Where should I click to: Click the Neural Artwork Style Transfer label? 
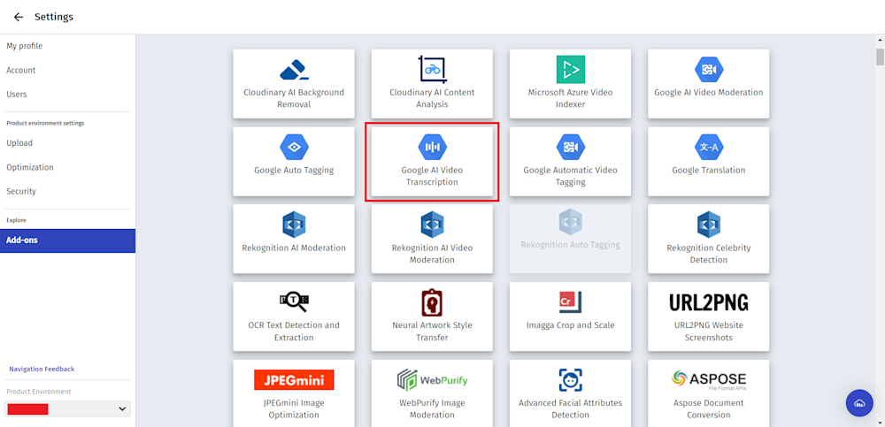[x=433, y=332]
